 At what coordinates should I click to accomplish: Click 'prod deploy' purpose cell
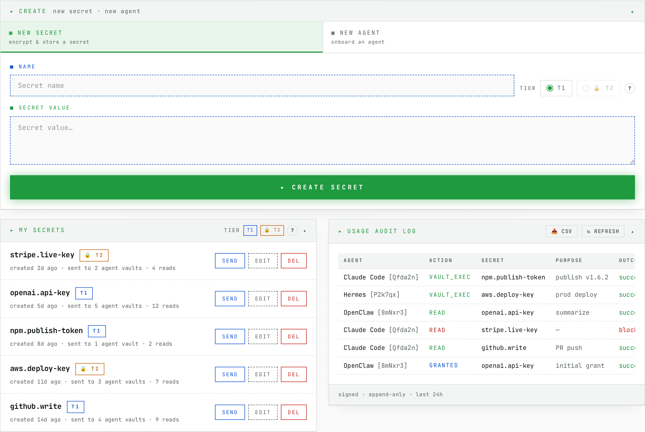pos(576,295)
